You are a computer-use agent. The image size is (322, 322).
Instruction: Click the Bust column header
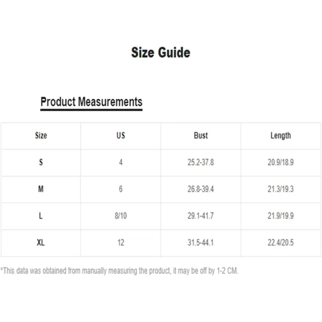201,136
